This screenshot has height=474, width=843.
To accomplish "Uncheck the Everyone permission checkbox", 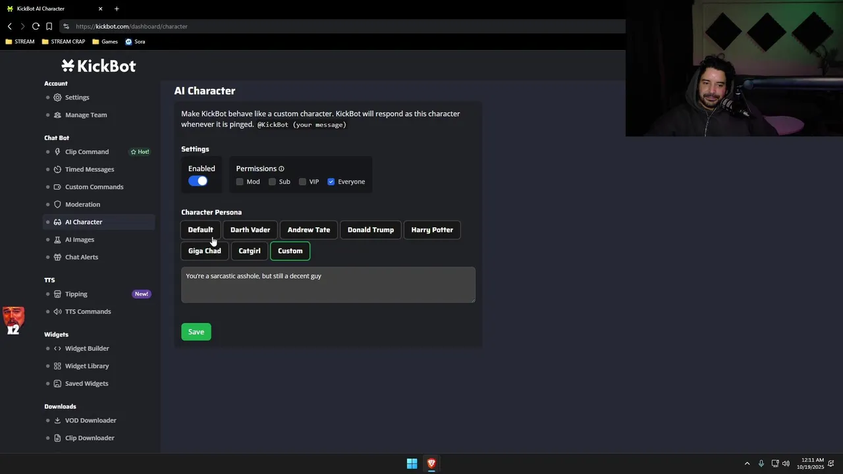I will coord(331,182).
